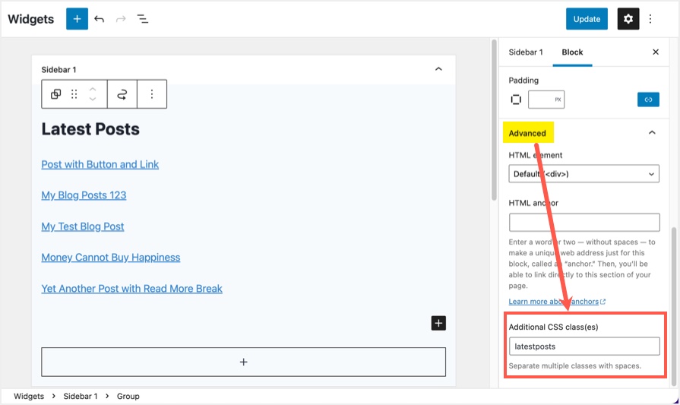This screenshot has height=405, width=680.
Task: Move block up with the up arrow
Action: point(93,89)
